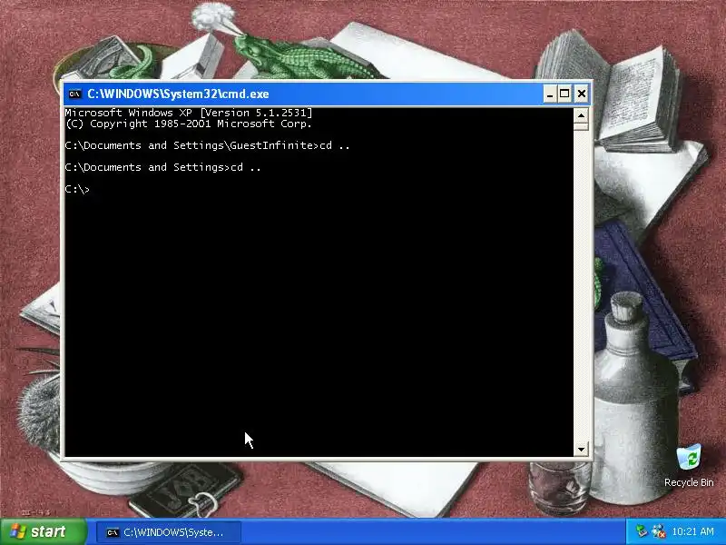Select the cmd.exe taskbar button

coord(169,532)
